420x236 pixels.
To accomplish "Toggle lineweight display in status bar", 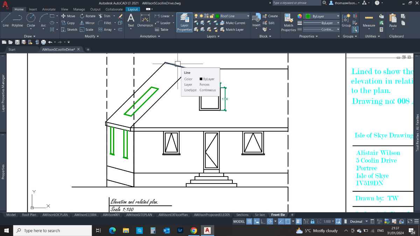I will pyautogui.click(x=299, y=221).
